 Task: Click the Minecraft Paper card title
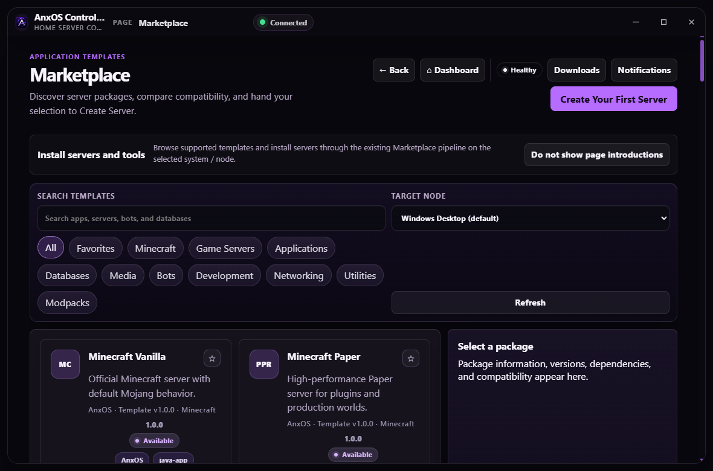pos(324,356)
